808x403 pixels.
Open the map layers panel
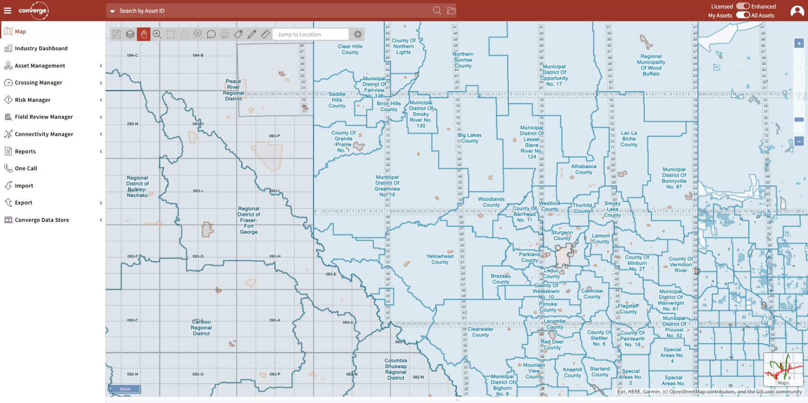coord(130,34)
